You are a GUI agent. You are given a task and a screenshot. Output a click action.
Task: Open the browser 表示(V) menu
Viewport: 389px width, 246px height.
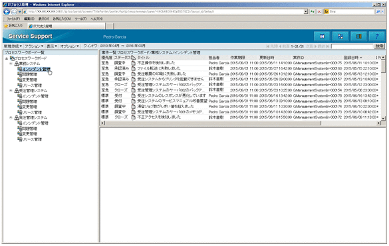pyautogui.click(x=44, y=19)
